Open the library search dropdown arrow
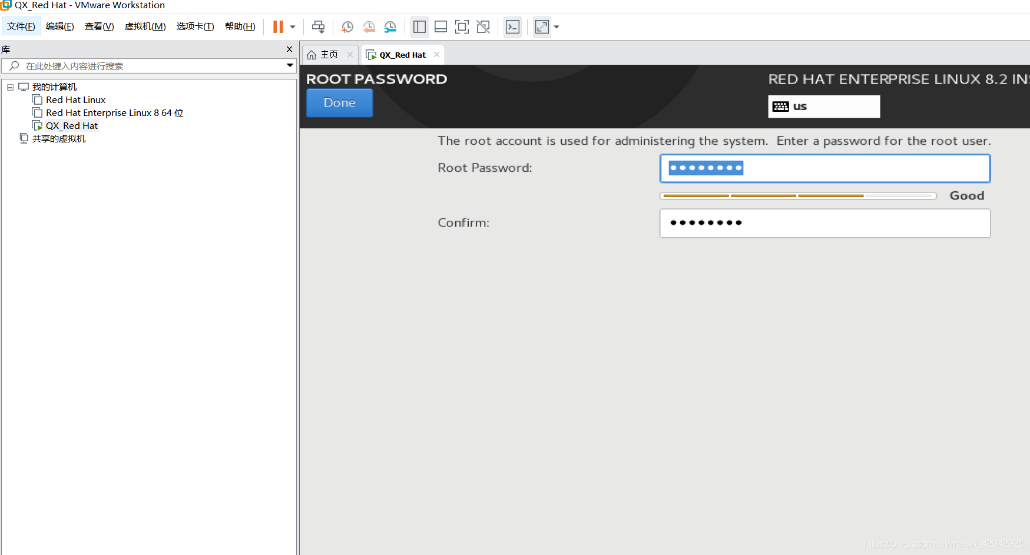This screenshot has width=1030, height=555. coord(290,65)
